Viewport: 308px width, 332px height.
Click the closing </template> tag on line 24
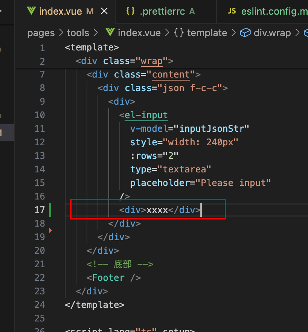click(x=95, y=305)
